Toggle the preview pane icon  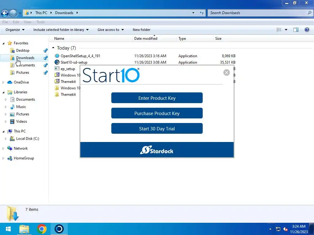click(296, 30)
